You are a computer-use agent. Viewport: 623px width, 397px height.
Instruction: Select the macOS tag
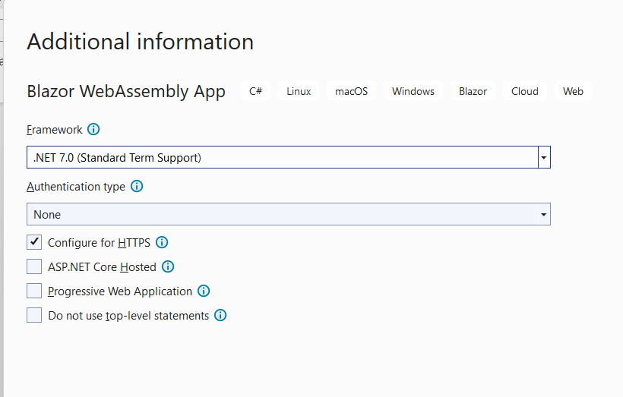[x=351, y=91]
